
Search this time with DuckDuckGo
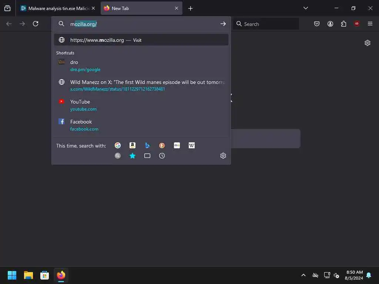pyautogui.click(x=162, y=145)
